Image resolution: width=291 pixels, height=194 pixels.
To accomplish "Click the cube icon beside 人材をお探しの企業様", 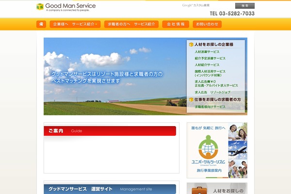I will (x=191, y=45).
